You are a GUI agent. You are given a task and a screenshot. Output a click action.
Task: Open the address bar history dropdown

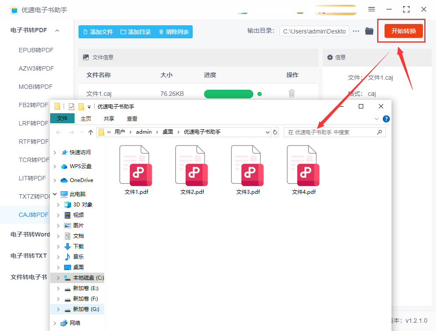click(x=268, y=132)
